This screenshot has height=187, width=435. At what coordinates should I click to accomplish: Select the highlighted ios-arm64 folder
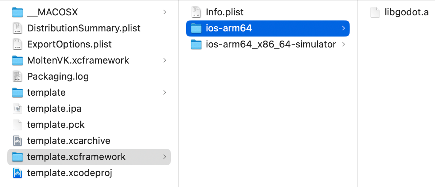coord(268,28)
